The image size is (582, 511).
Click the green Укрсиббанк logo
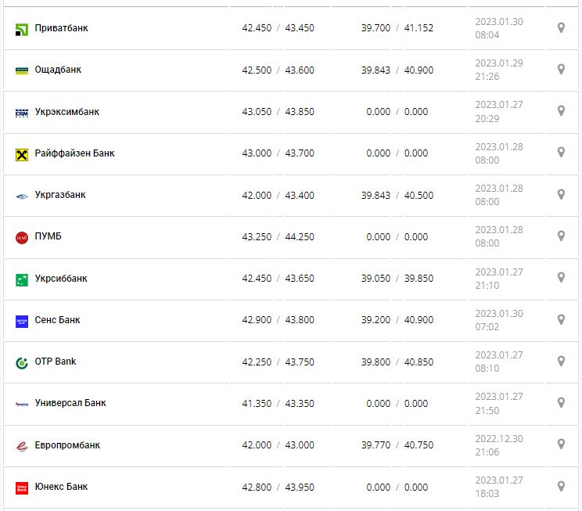tap(22, 279)
